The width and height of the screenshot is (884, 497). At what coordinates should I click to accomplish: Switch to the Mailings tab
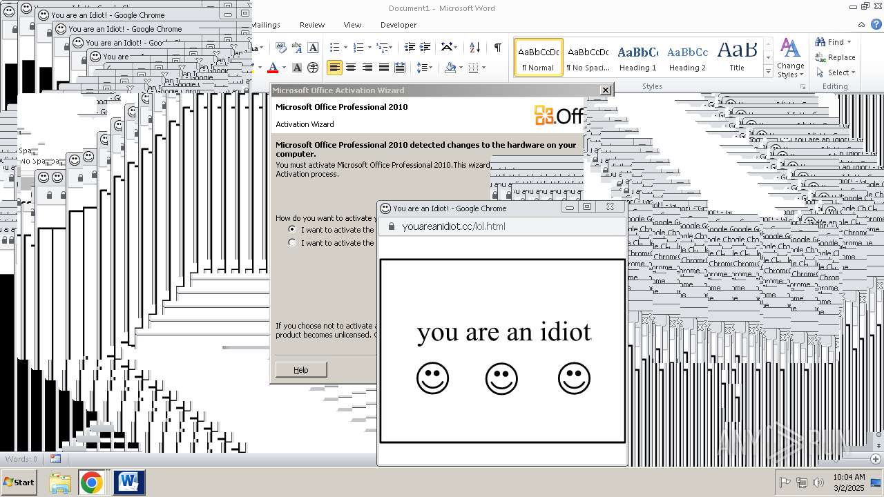coord(266,25)
